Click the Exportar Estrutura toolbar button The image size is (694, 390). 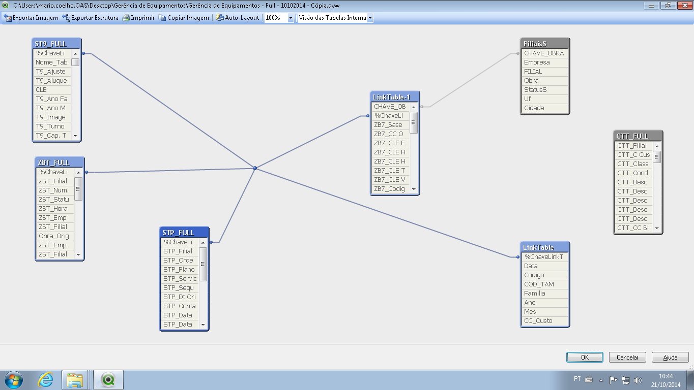(x=90, y=18)
